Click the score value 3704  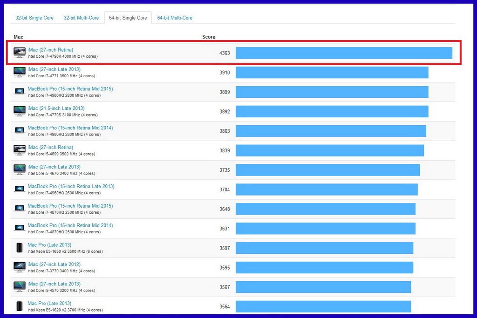[225, 189]
